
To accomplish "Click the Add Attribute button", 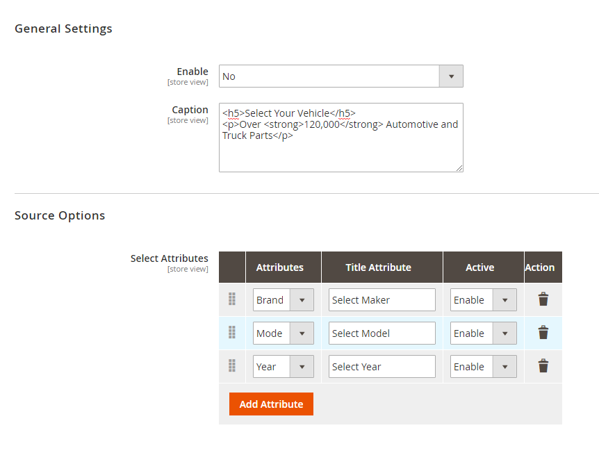I will point(271,404).
